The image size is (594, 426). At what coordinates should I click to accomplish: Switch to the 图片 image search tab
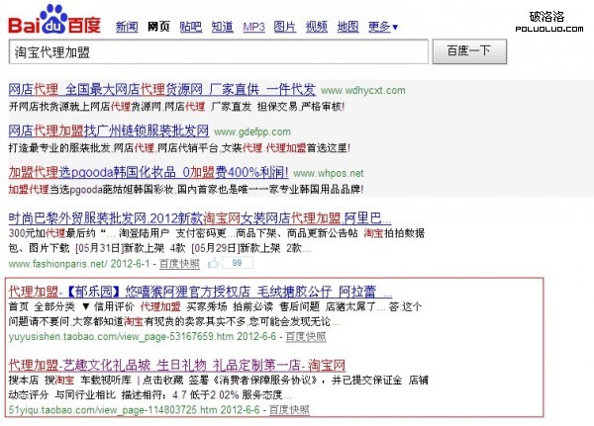pos(284,26)
